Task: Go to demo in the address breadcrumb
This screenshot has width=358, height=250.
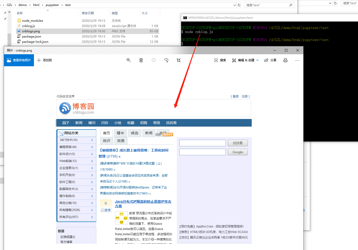Action: (x=23, y=5)
